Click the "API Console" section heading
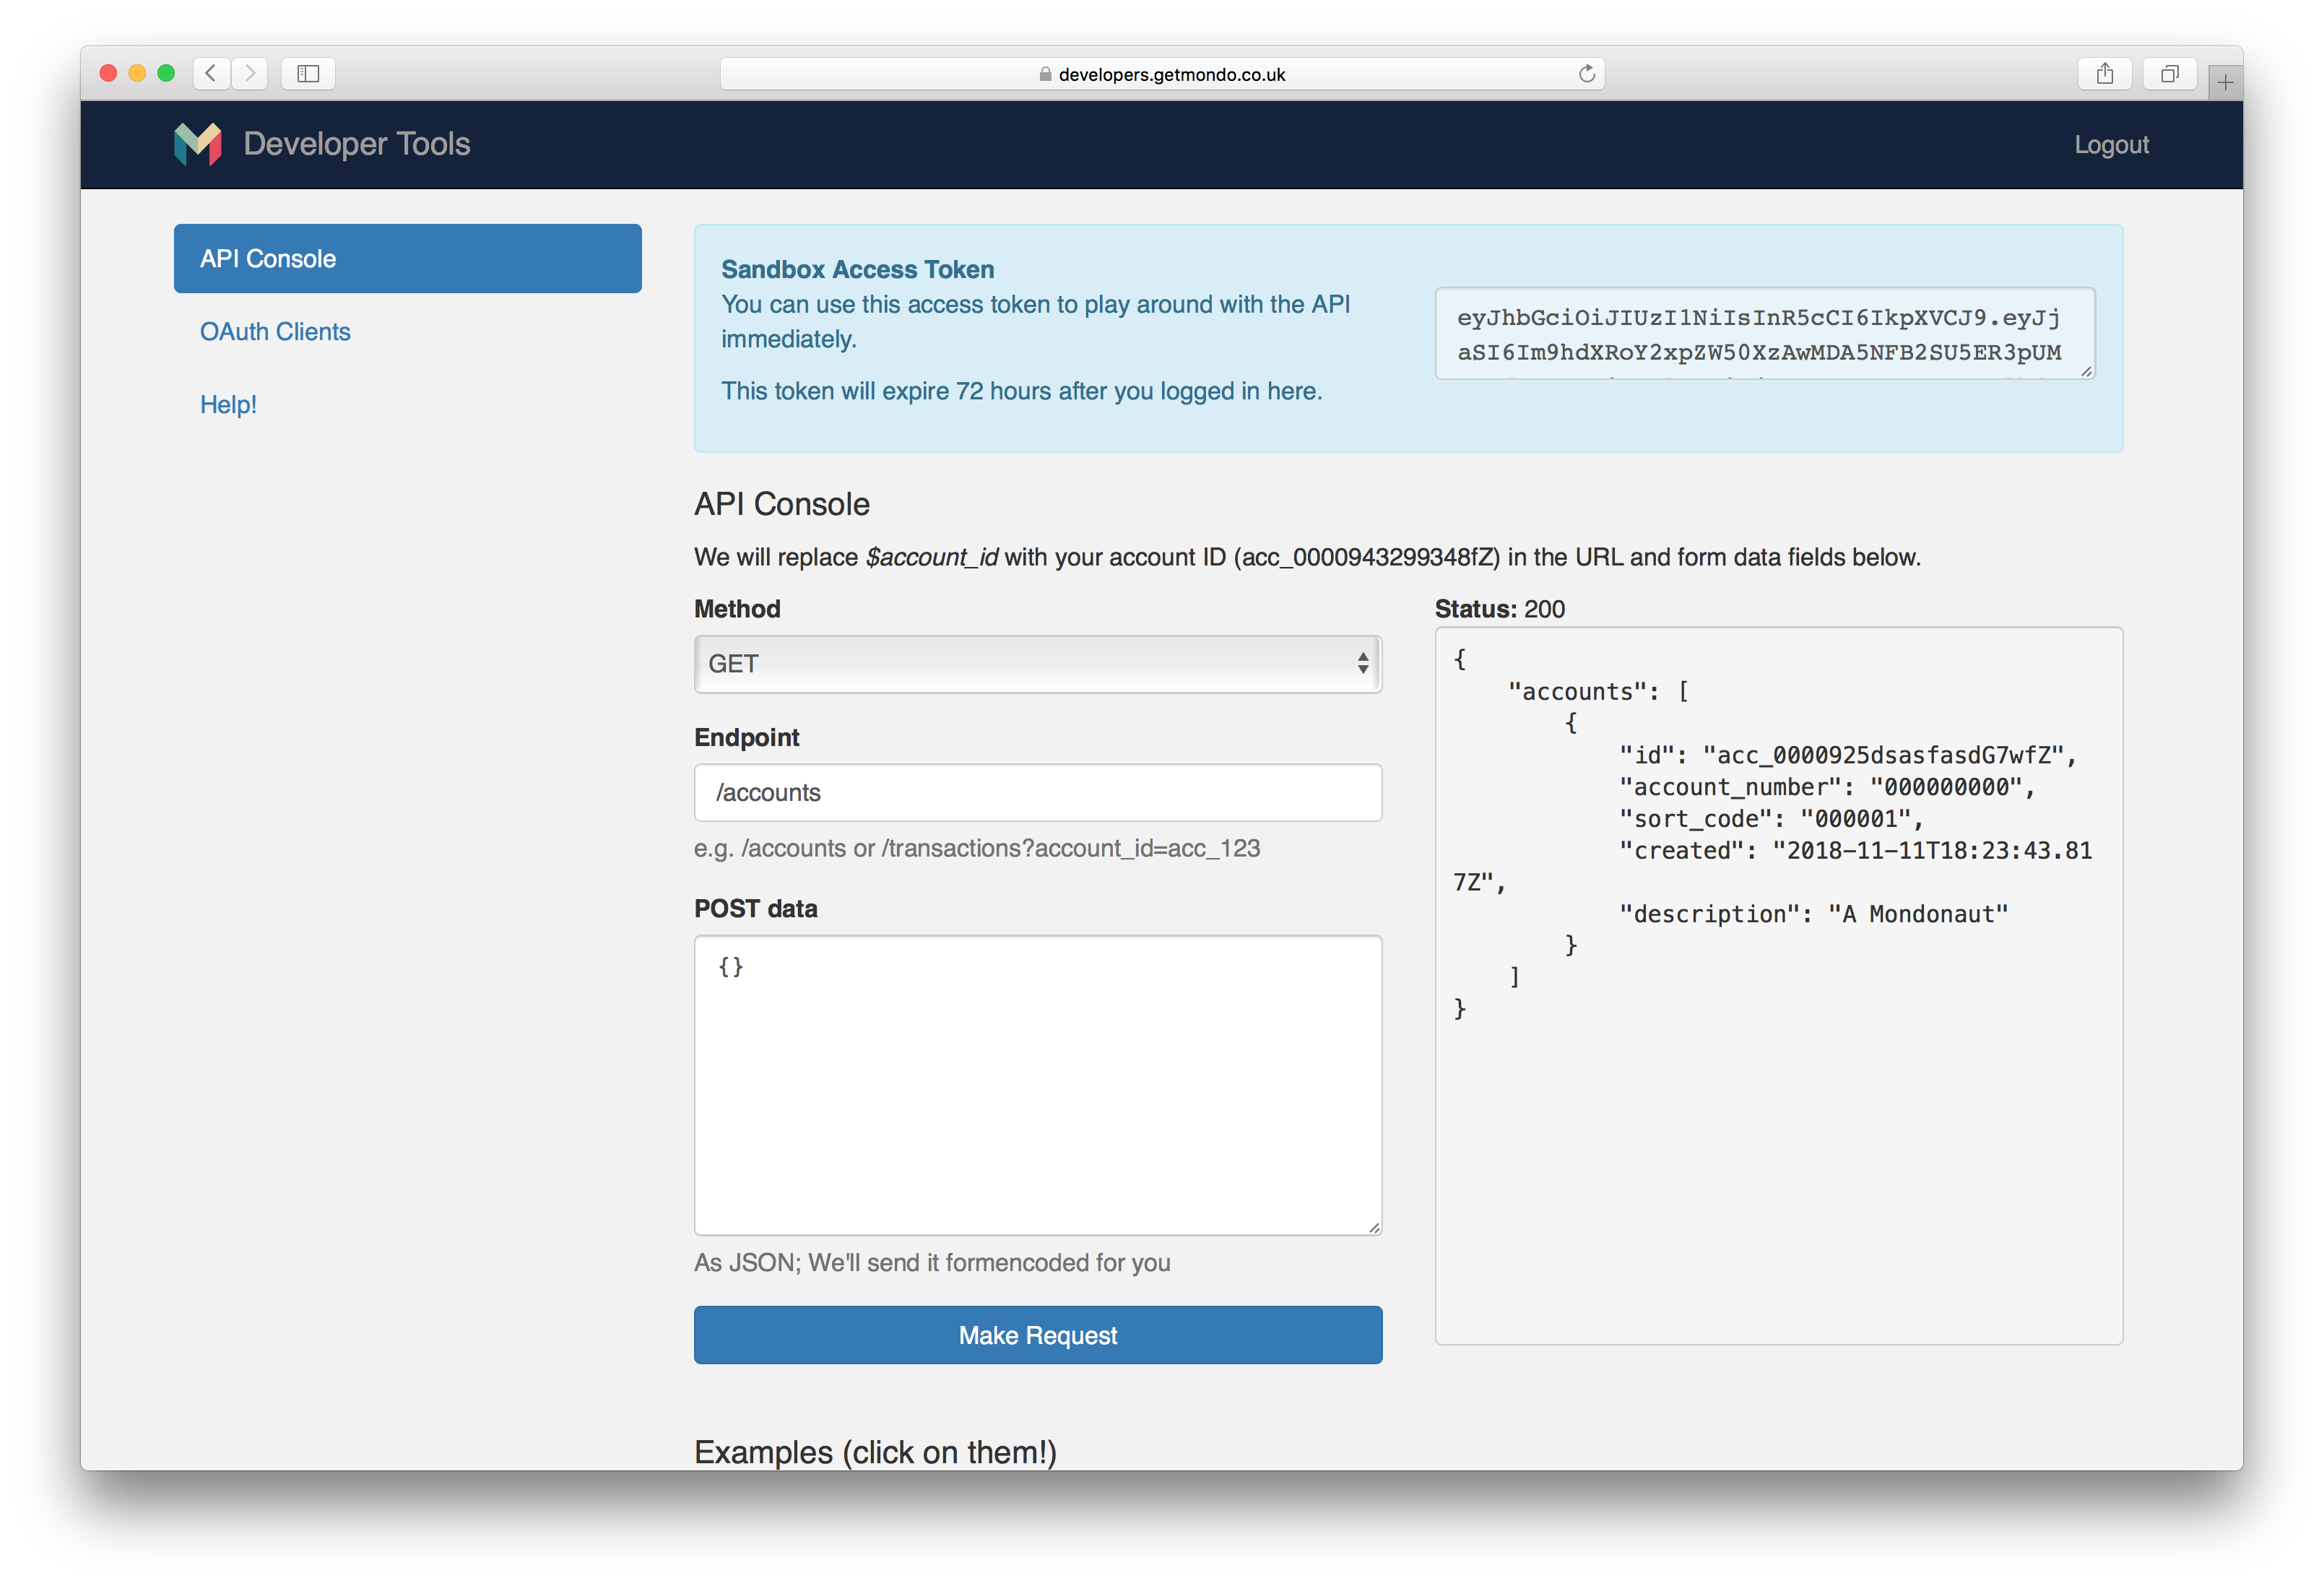This screenshot has width=2324, height=1586. click(x=782, y=504)
